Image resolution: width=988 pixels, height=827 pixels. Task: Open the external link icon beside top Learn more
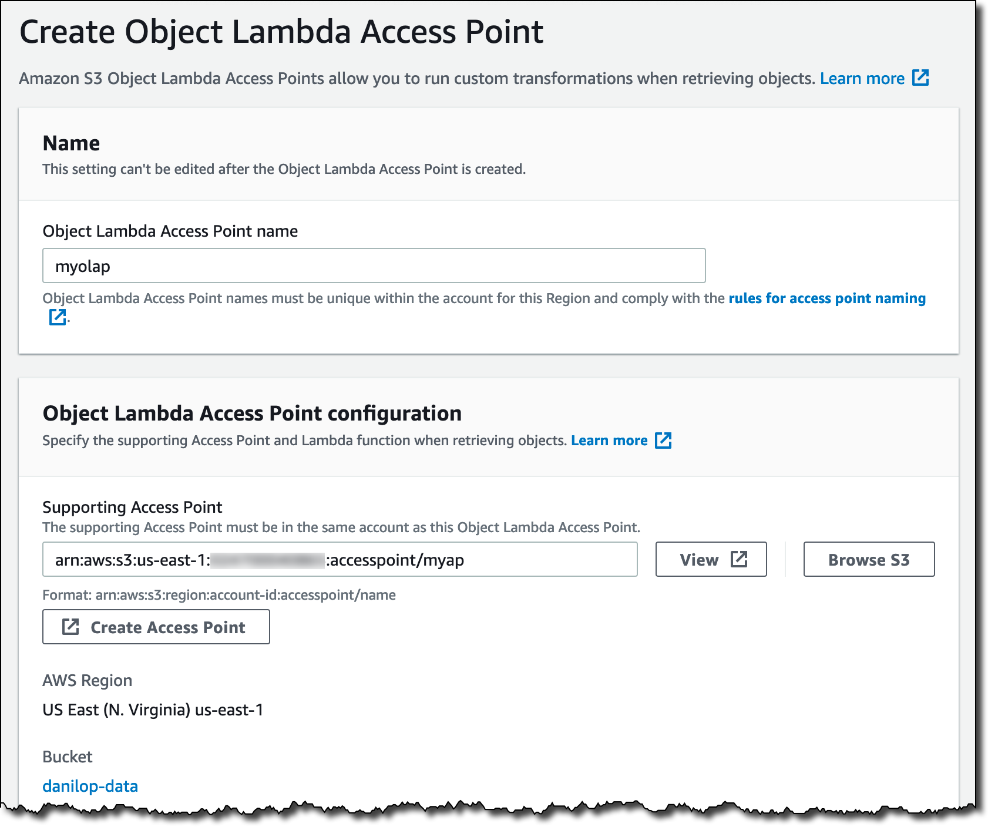tap(920, 78)
